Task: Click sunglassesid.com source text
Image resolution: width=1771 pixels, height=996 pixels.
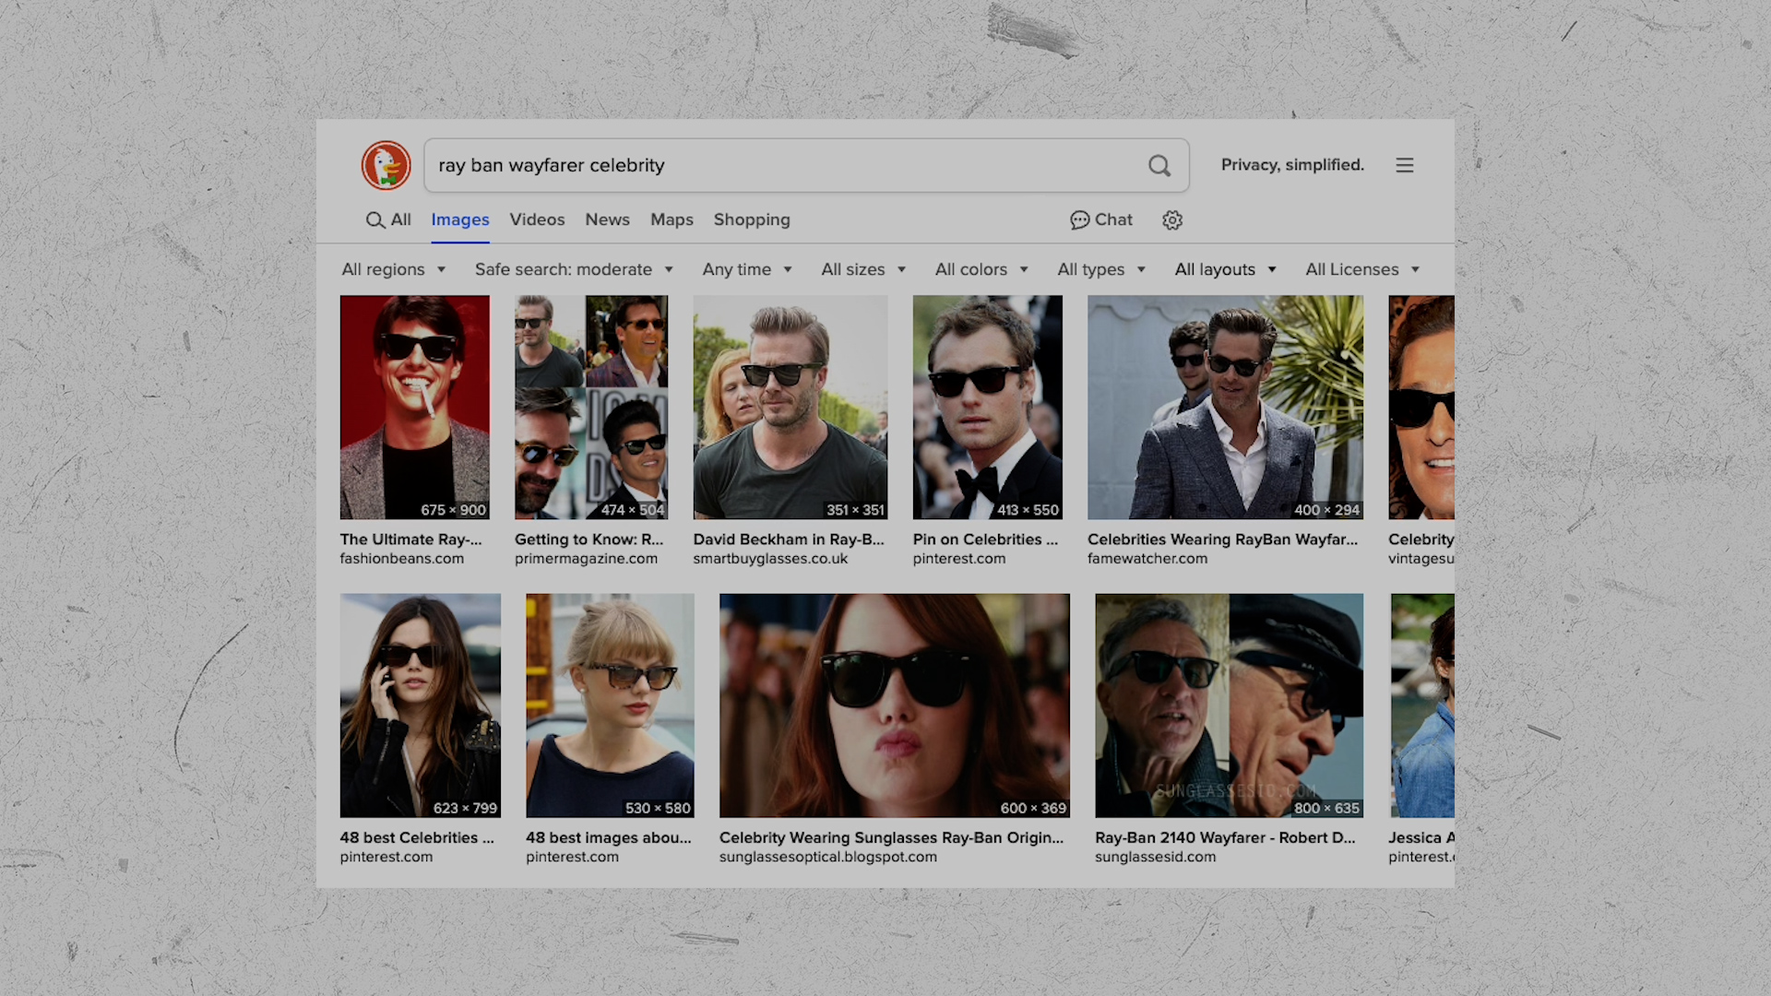Action: click(x=1156, y=857)
